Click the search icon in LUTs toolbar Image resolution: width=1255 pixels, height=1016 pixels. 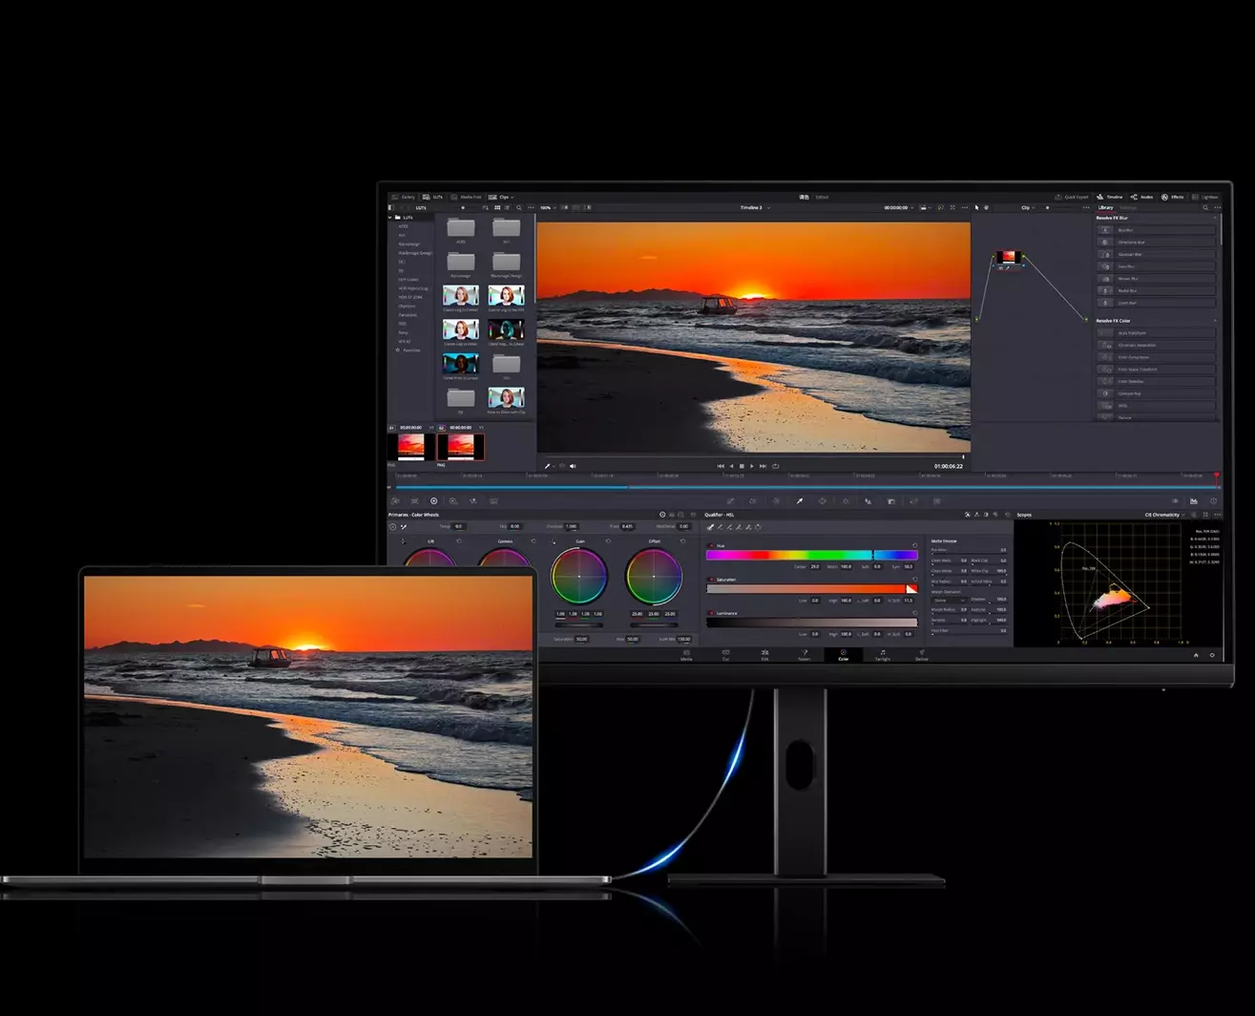click(x=519, y=207)
